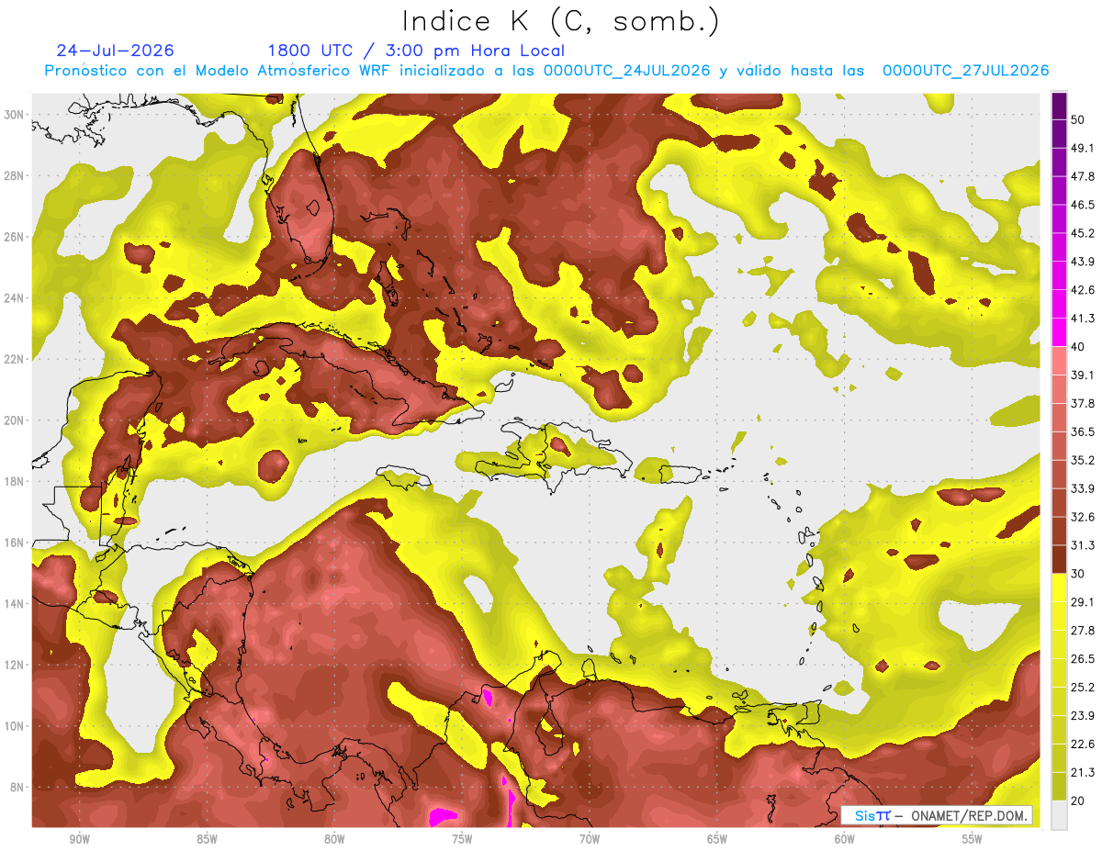Viewport: 1102px width, 851px height.
Task: Click the bright yellow band between 29.1 and 30
Action: 1059,588
